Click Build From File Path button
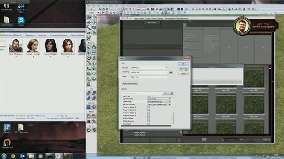284x159 pixels. pos(130,83)
